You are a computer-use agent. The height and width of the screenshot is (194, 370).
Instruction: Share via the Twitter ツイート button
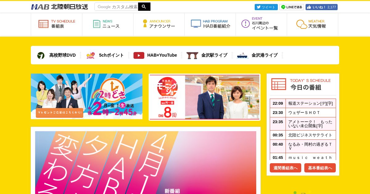266,7
